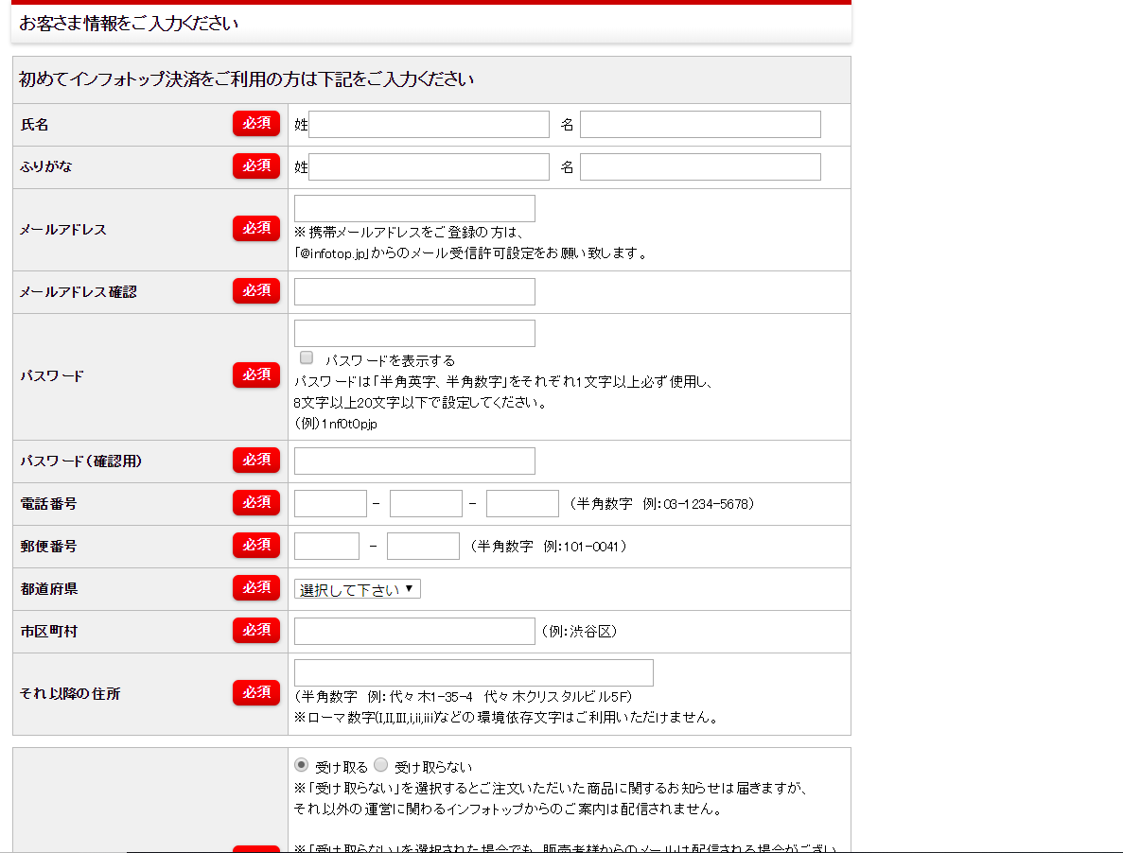Click the 必須 badge in the パスワード(確認用) row
Viewport: 1123px width, 853px height.
tap(256, 460)
